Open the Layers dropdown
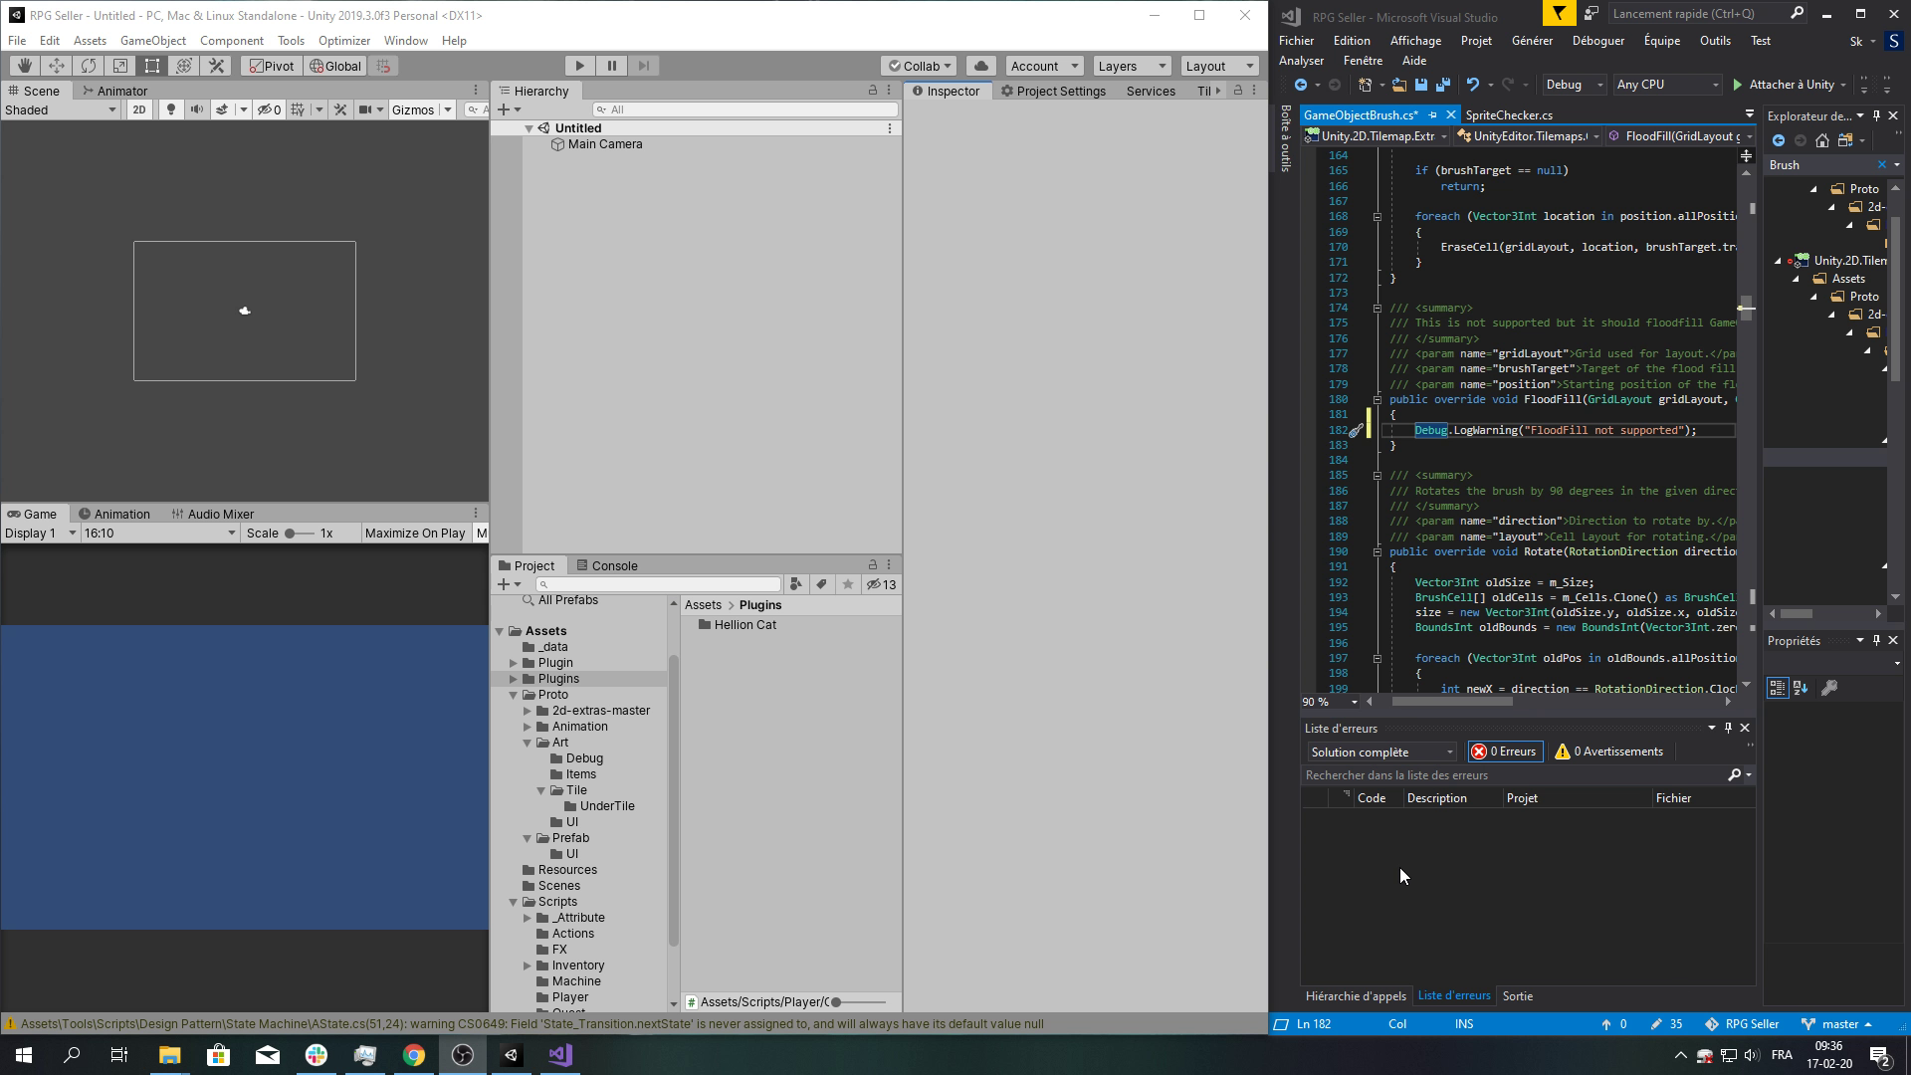1911x1075 pixels. click(1132, 66)
